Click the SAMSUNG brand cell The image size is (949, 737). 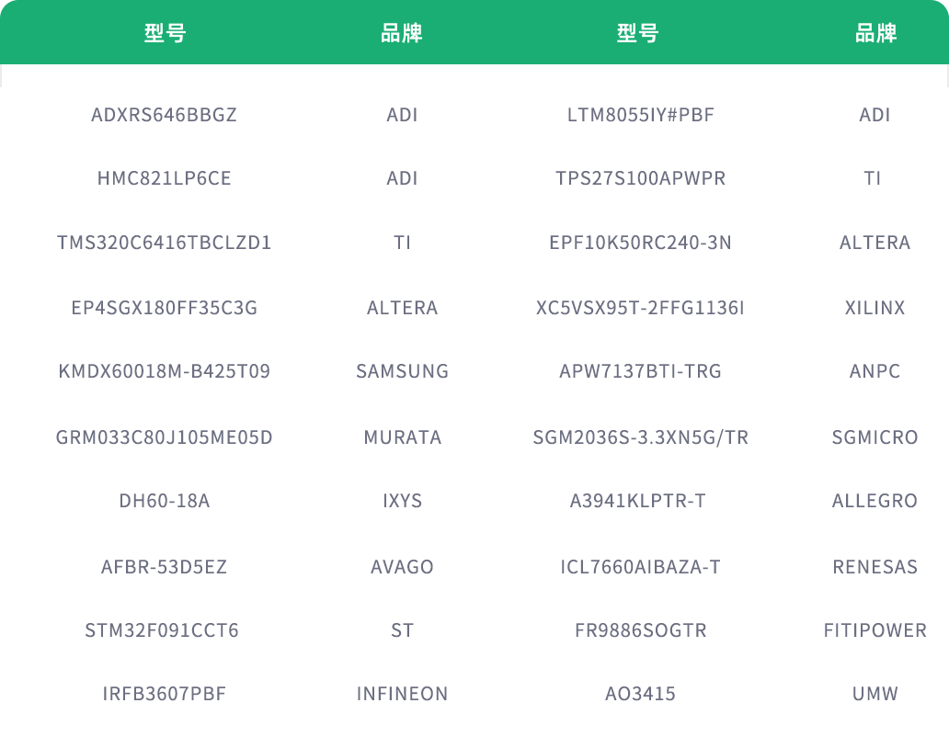(x=403, y=371)
